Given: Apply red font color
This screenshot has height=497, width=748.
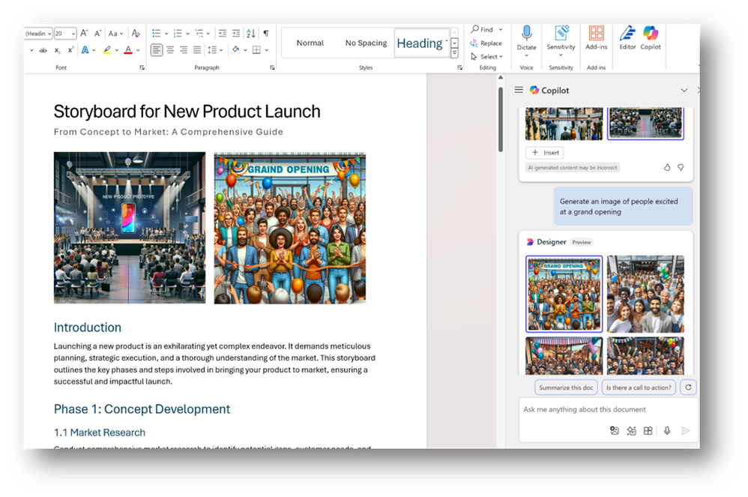Looking at the screenshot, I should [x=128, y=50].
